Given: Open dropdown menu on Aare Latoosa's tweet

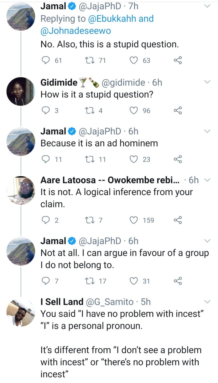Looking at the screenshot, I should pyautogui.click(x=207, y=180).
